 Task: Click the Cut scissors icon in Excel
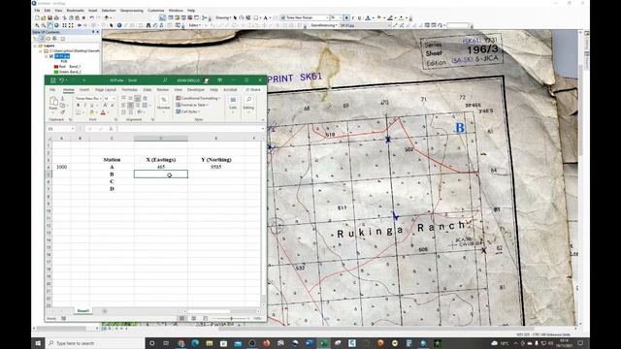[62, 99]
